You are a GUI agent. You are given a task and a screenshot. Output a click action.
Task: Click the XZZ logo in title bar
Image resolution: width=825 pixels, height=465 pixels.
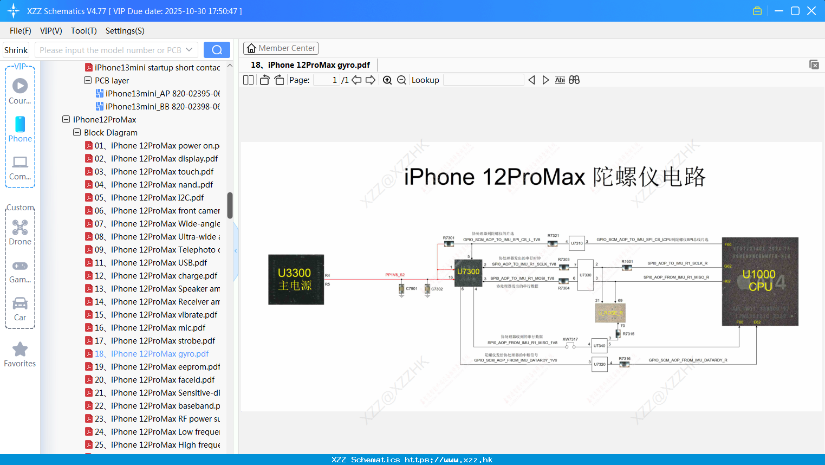click(x=14, y=11)
